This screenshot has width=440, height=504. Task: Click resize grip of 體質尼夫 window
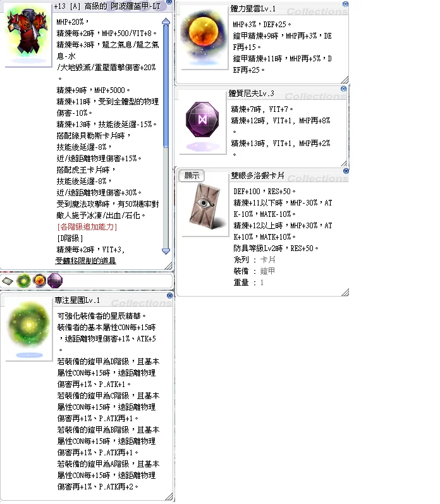click(343, 163)
